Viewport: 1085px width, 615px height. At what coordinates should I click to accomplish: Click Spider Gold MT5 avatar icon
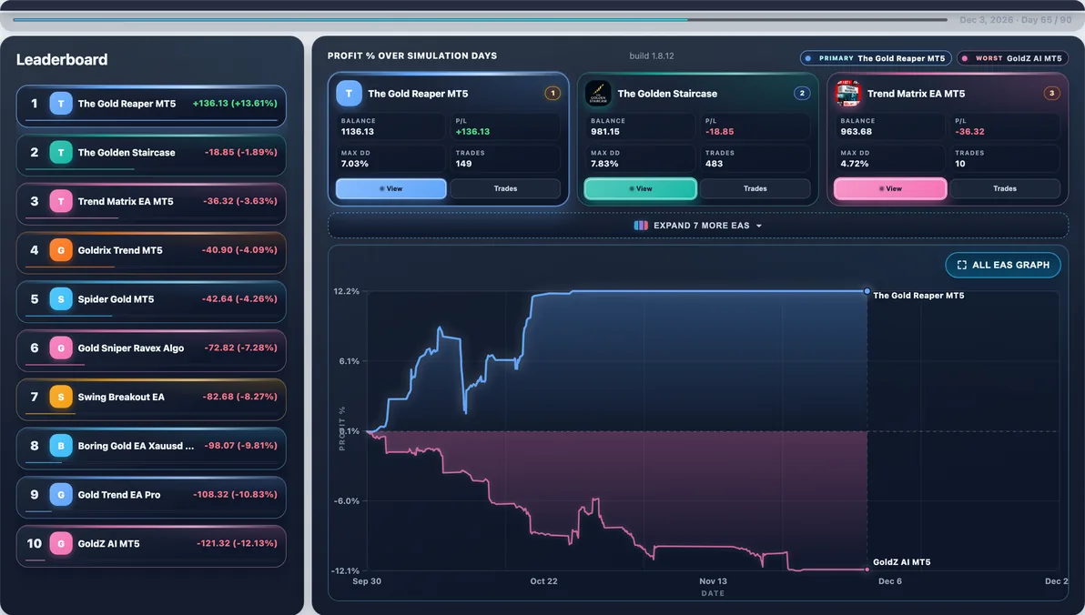(61, 299)
